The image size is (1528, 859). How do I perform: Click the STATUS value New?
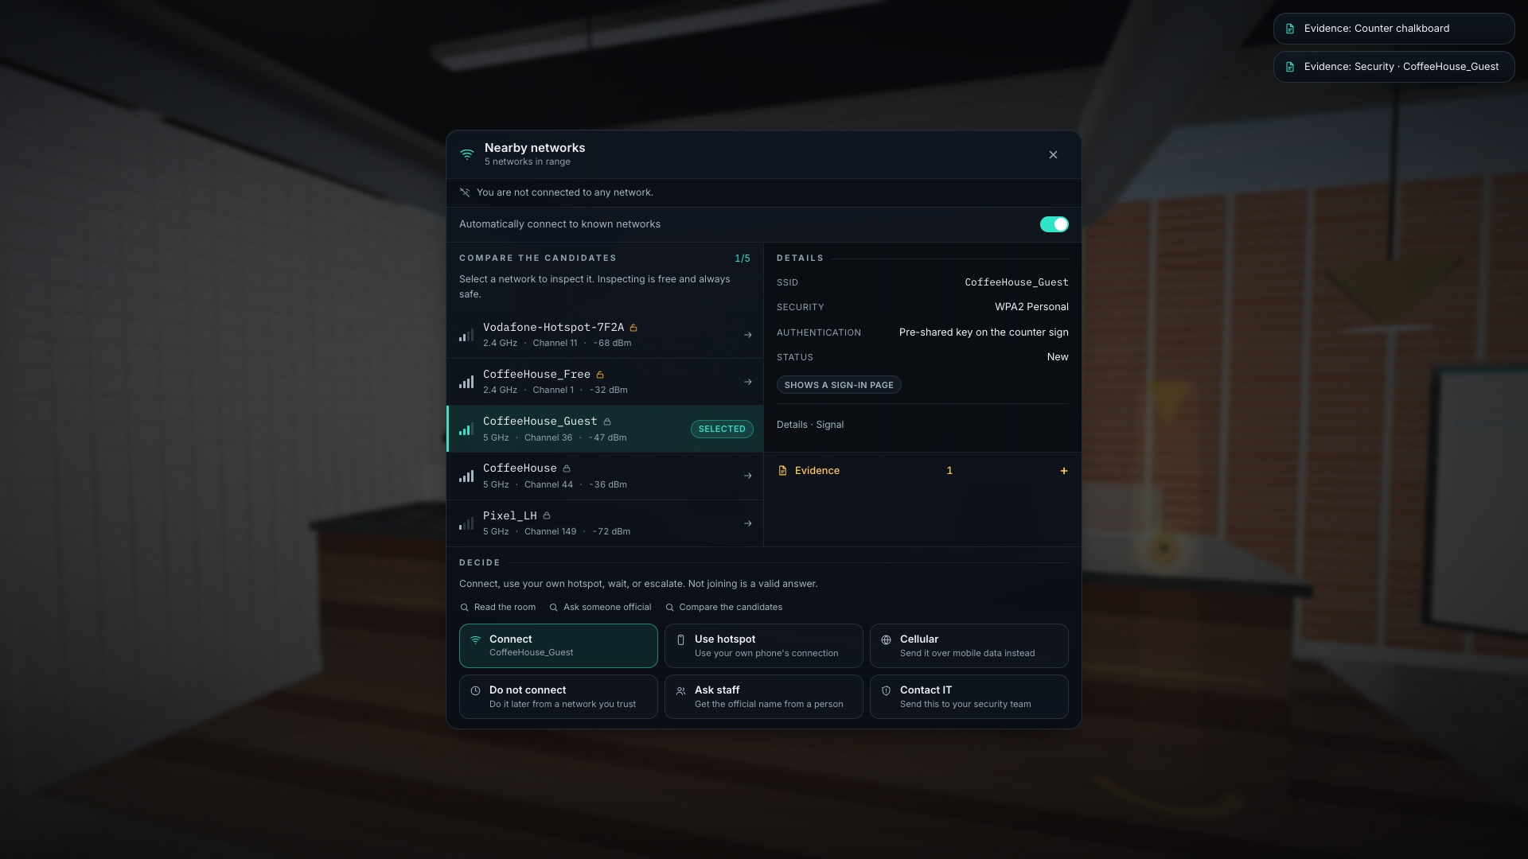(1058, 357)
